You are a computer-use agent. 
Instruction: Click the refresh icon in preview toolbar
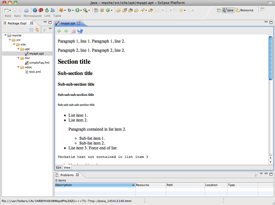point(80,31)
